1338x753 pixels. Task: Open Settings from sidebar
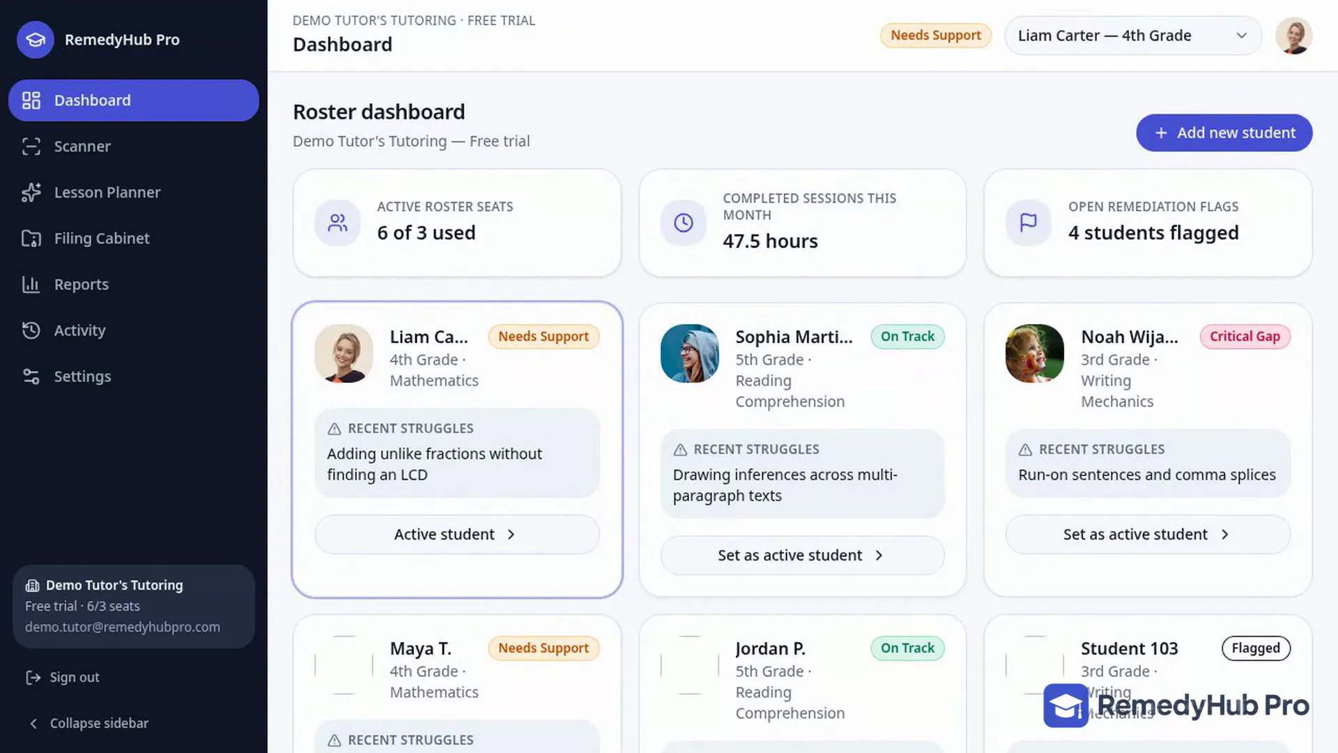pos(134,376)
